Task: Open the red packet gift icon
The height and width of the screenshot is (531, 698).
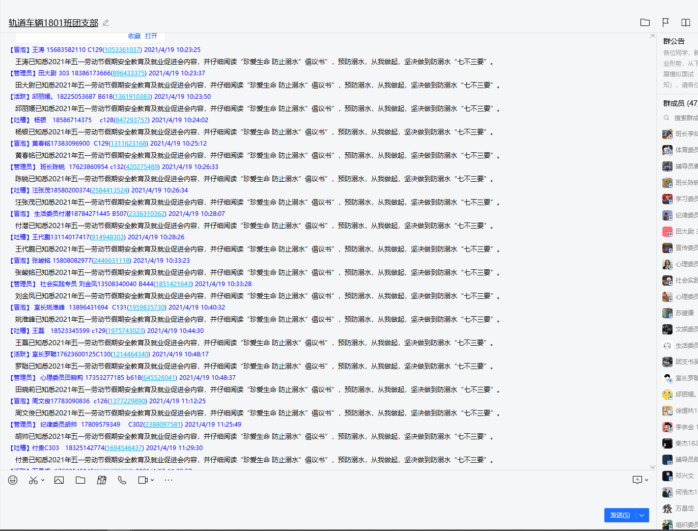Action: coord(102,480)
